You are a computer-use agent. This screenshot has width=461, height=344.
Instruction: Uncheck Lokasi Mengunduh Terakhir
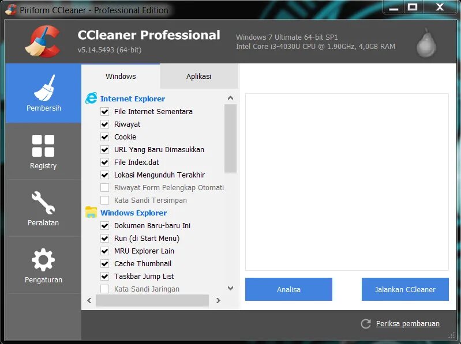[x=104, y=175]
